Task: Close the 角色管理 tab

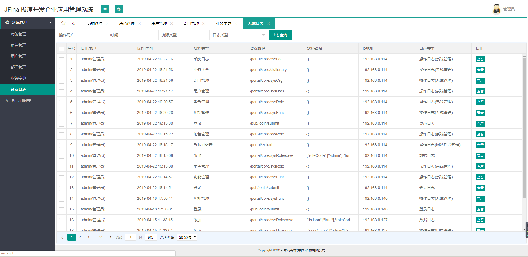Action: 139,23
